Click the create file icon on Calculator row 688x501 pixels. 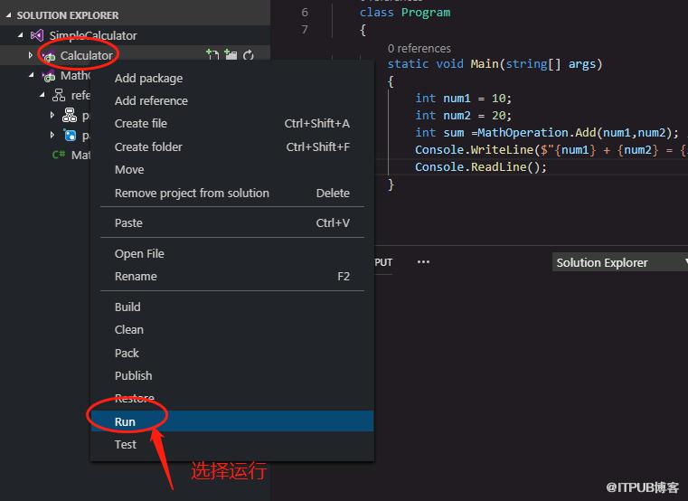[212, 55]
